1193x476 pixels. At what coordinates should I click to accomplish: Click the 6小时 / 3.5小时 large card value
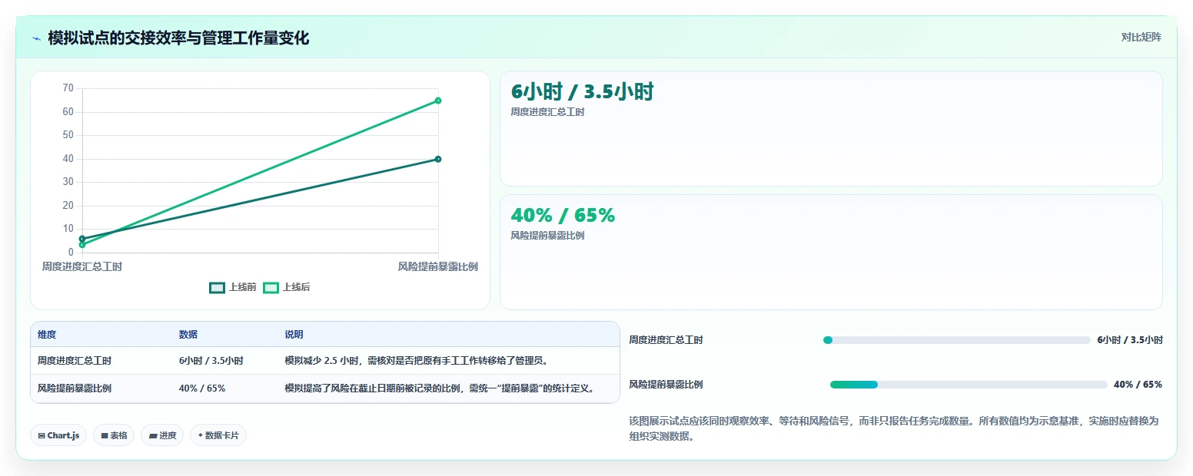pos(582,92)
